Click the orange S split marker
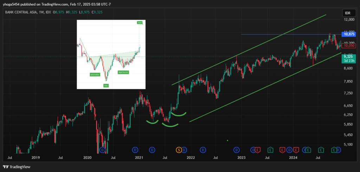The height and width of the screenshot is (172, 360). point(179,150)
